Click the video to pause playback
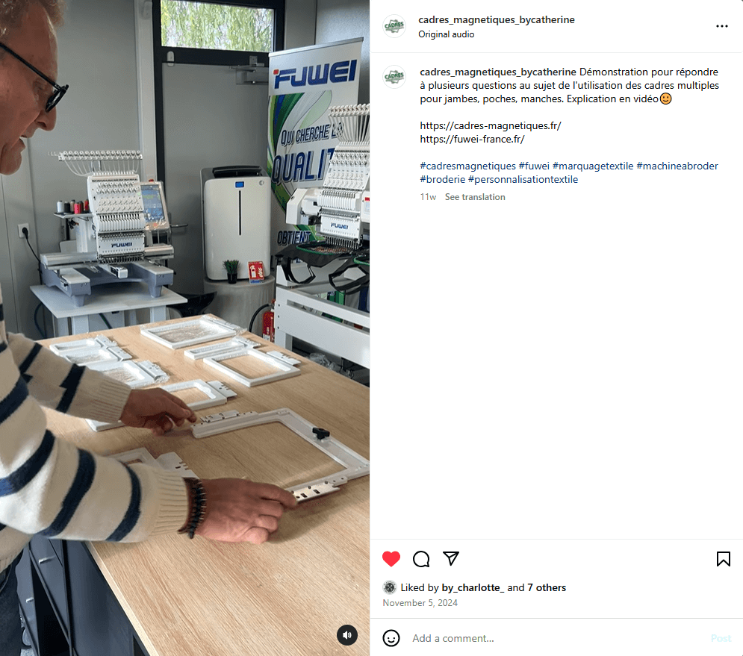This screenshot has width=743, height=656. tap(184, 328)
